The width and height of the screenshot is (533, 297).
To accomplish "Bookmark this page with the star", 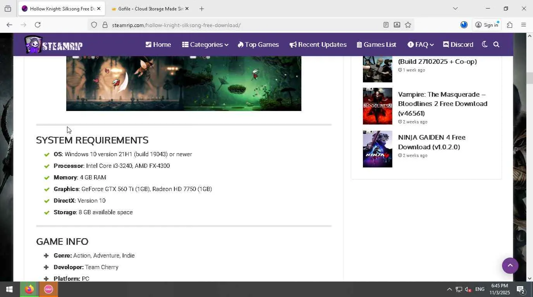I will (x=408, y=25).
